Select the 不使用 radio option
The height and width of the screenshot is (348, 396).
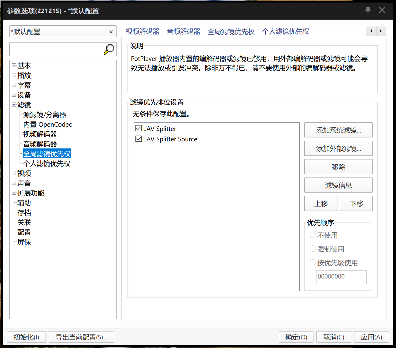tap(313, 235)
